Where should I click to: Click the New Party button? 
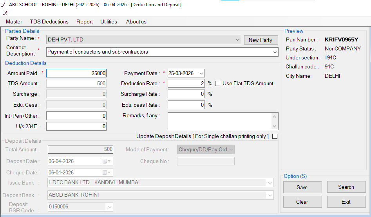click(x=261, y=40)
